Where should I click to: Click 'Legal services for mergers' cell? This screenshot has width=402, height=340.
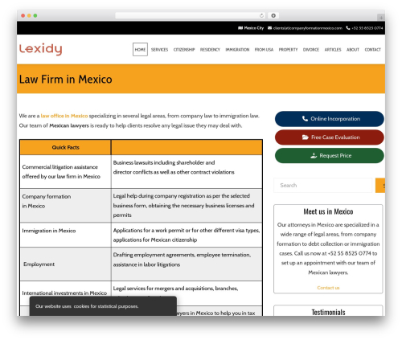(x=187, y=293)
